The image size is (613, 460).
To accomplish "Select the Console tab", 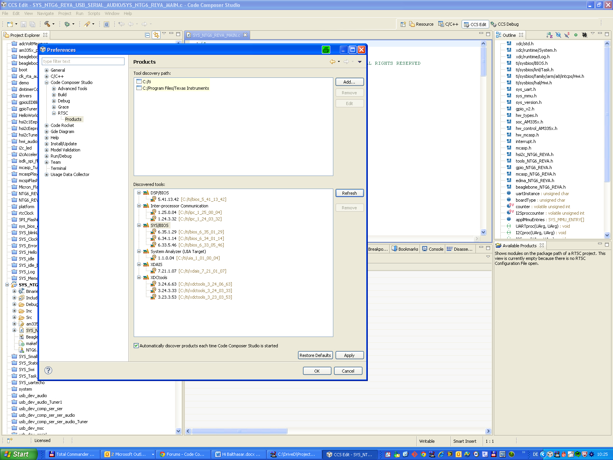I will [433, 249].
